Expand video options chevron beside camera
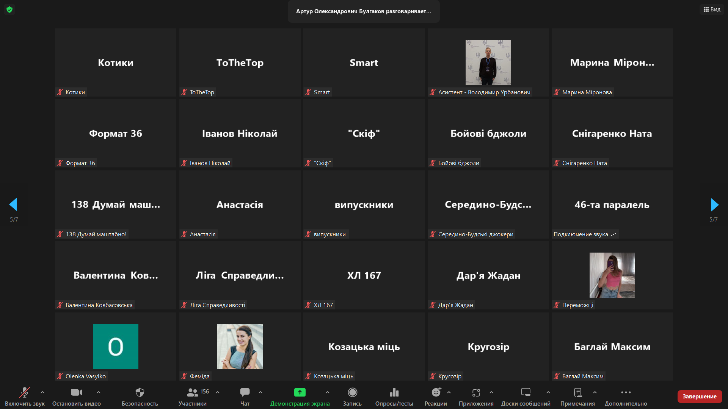 pyautogui.click(x=99, y=392)
